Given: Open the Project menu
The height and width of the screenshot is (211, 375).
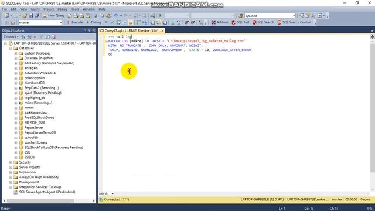Looking at the screenshot, I should 49,9.
